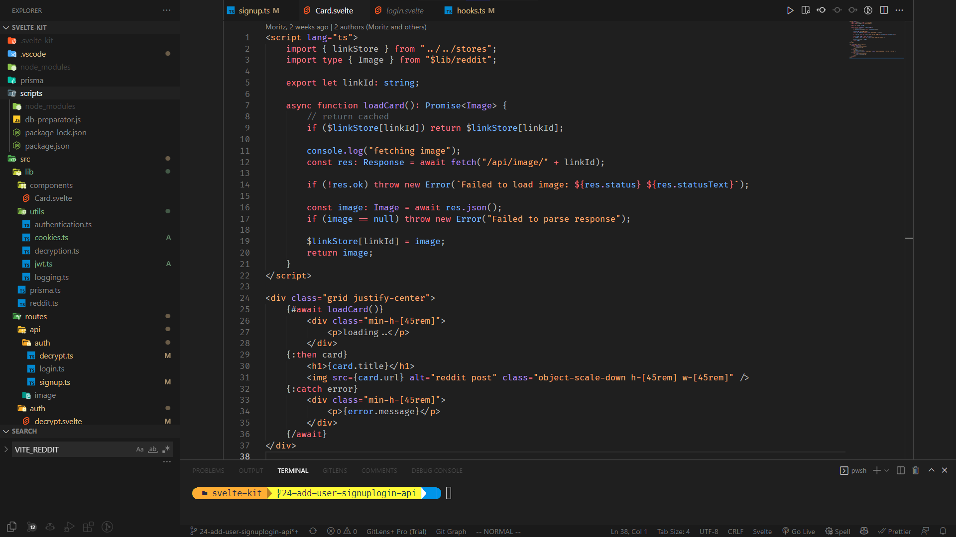Open the DEBUG CONSOLE panel tab

(x=437, y=470)
